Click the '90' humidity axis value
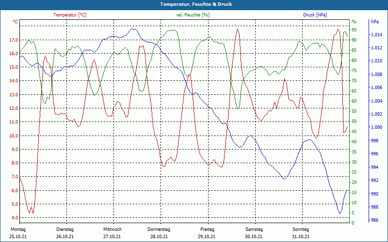Viewport: 388px width, 242px height. (x=354, y=40)
